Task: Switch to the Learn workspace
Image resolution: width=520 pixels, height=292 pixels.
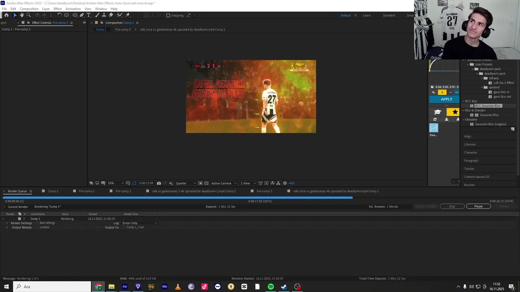Action: 367,15
